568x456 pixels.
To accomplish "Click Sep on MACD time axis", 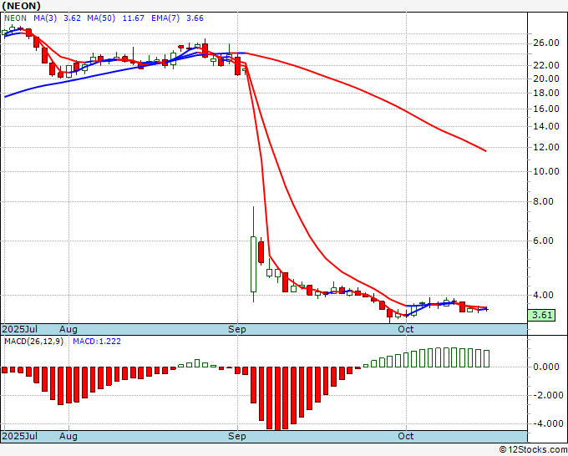I will (x=237, y=436).
